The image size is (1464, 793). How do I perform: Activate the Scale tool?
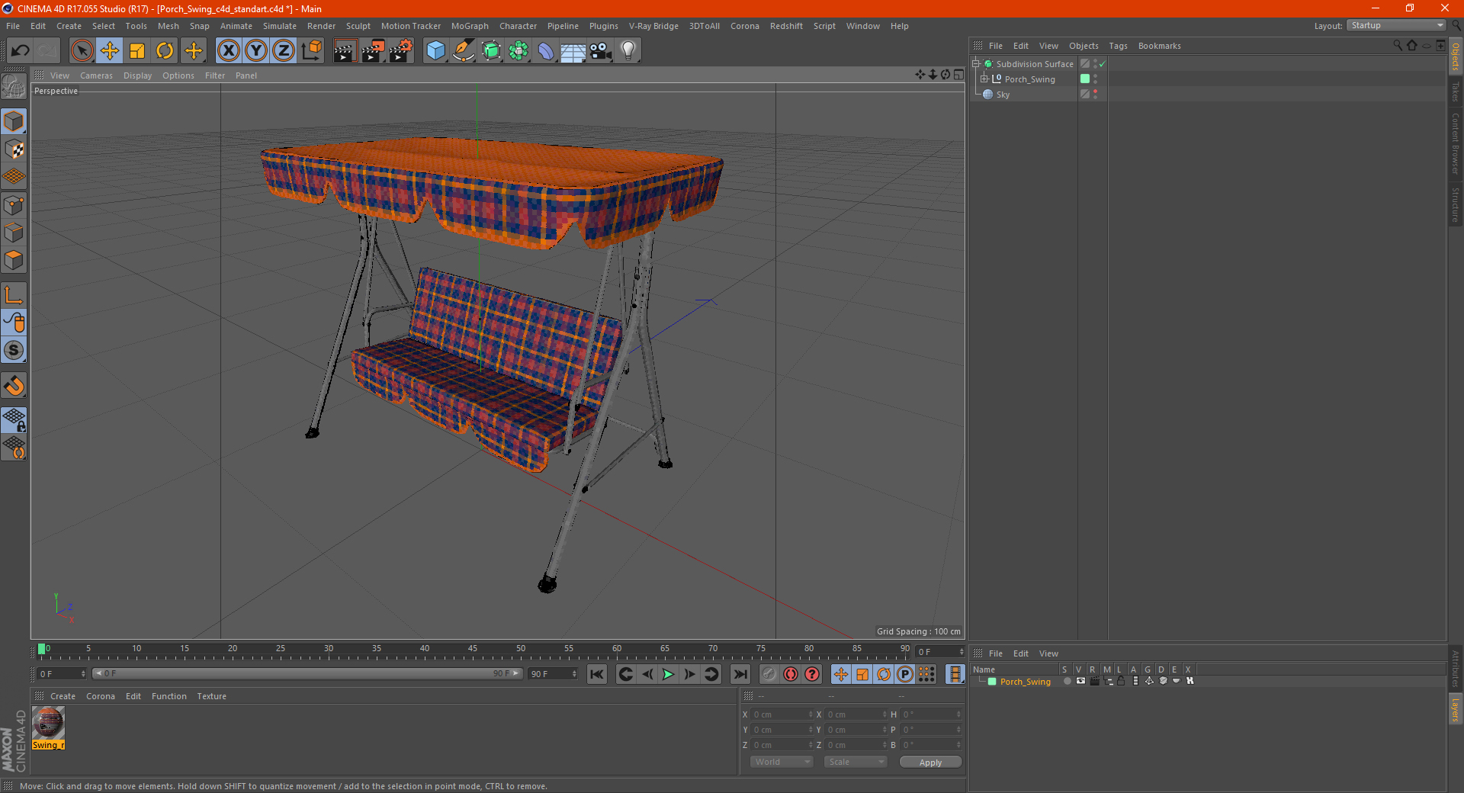click(137, 51)
